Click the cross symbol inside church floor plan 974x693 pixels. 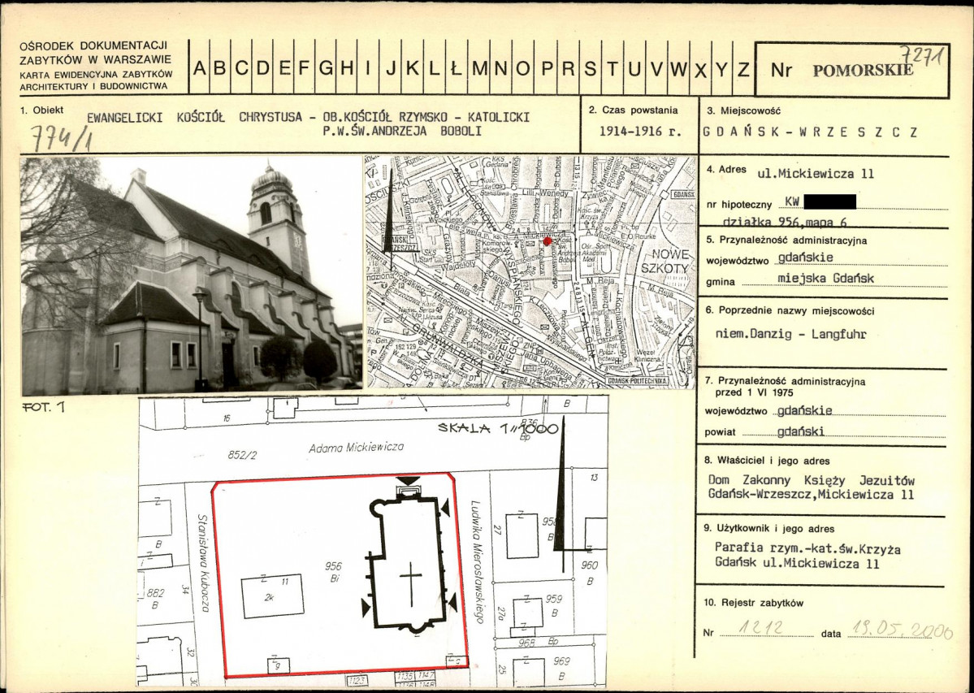tap(411, 584)
